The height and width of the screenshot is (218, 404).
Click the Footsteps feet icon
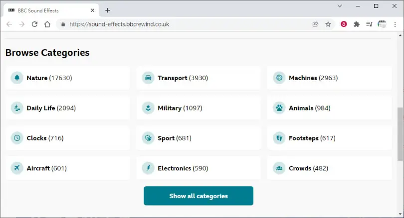pos(279,138)
